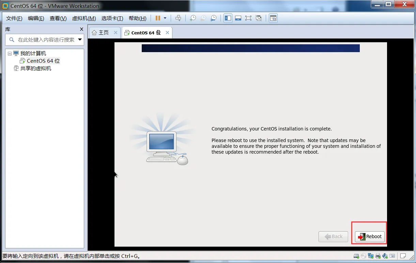416x263 pixels.
Task: Click the installation complete computer illustration
Action: coord(162,140)
